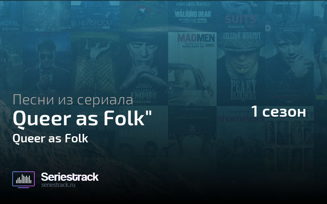The image size is (327, 204).
Task: Open the Mad Men poster thumbnail
Action: 192,69
